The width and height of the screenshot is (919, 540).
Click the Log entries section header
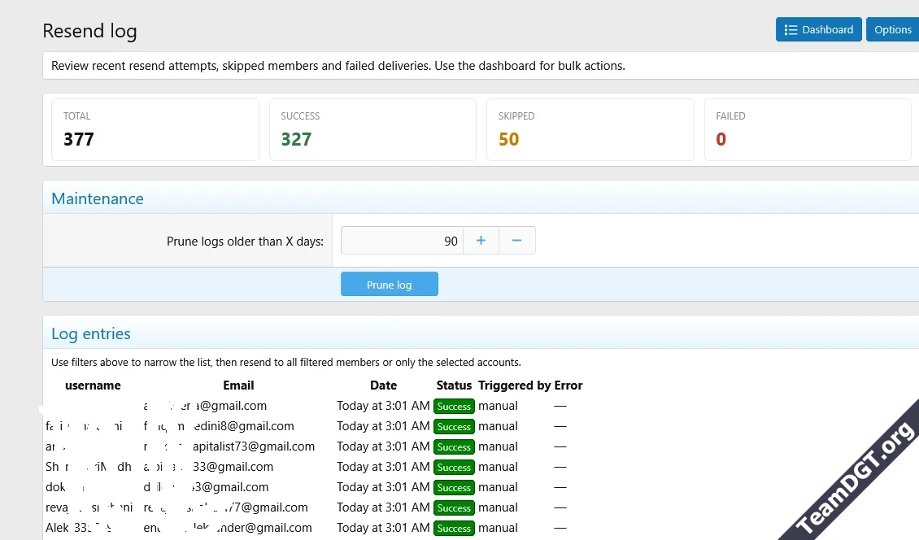(91, 333)
